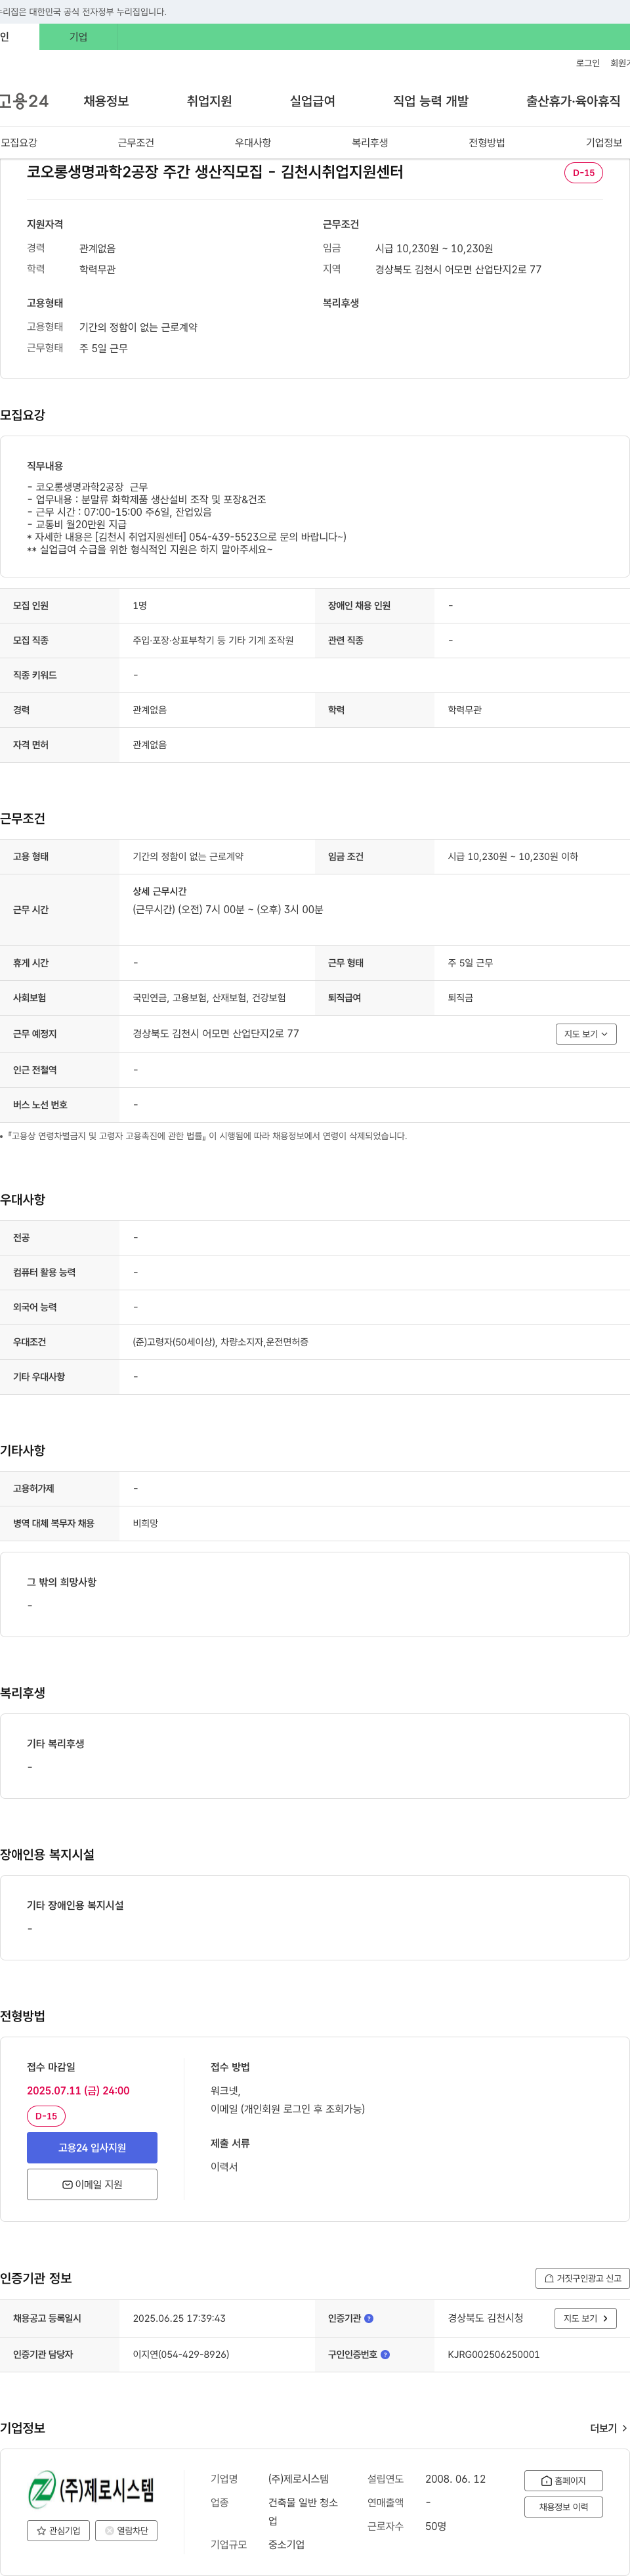Viewport: 630px width, 2576px height.
Task: Open 지도 보기 next to 경상북도 김천시청
Action: coord(586,2318)
